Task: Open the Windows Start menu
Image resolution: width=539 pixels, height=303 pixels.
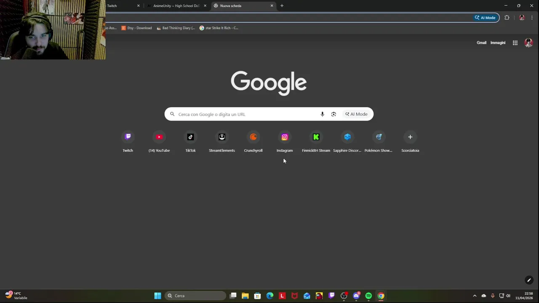Action: pos(157,296)
